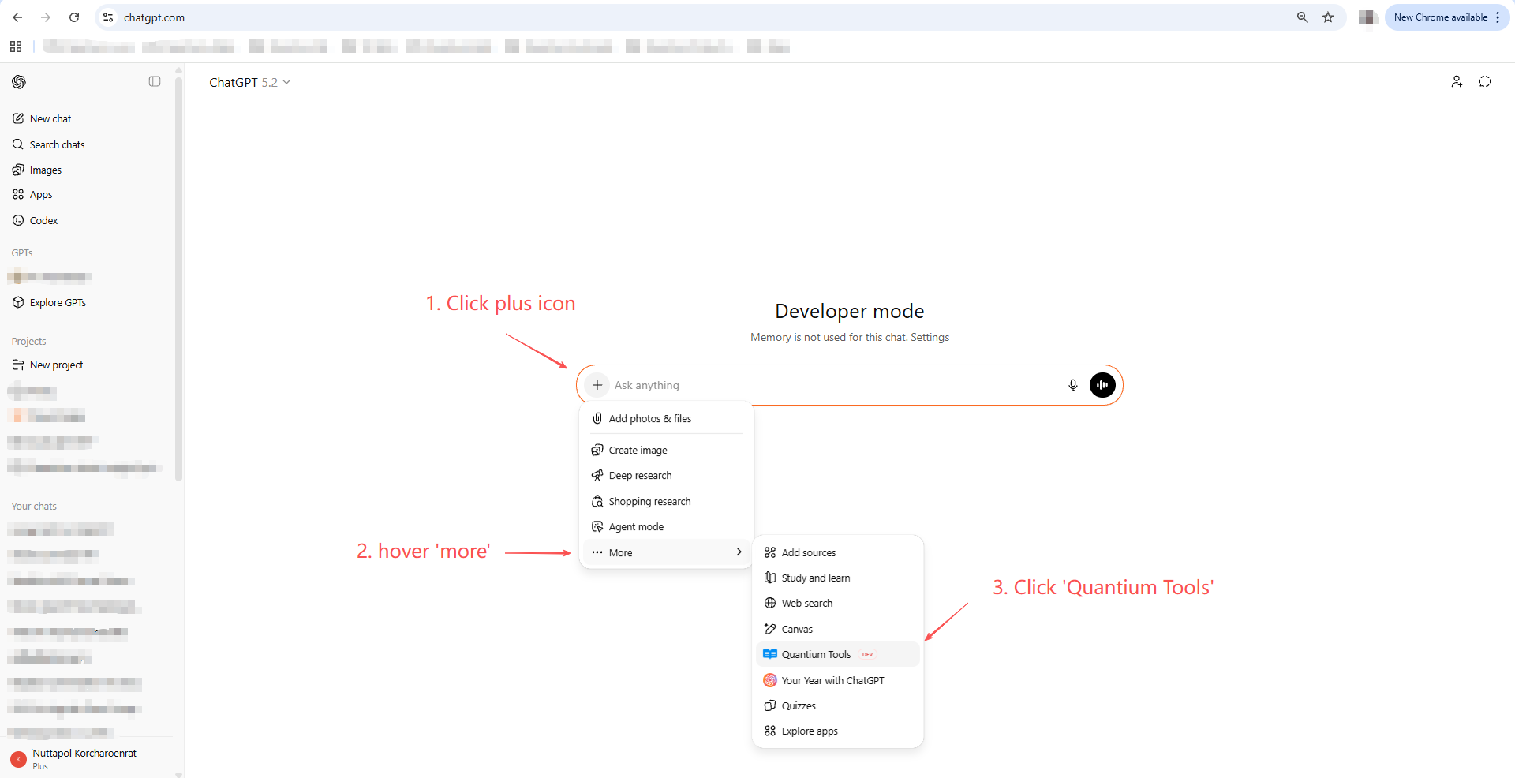Screen dimensions: 1515x778
Task: Click the Quantium Tools blue app icon
Action: [x=770, y=654]
